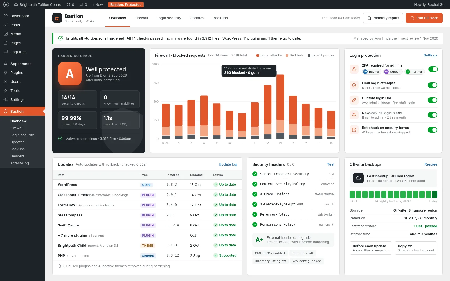Open Howdy, Rachel Goh account menu

tap(430, 4)
